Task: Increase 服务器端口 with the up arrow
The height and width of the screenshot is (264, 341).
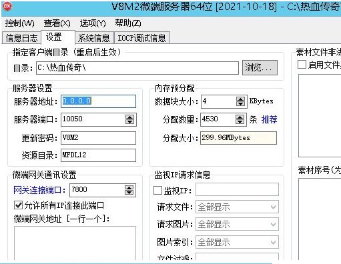Action: point(129,117)
